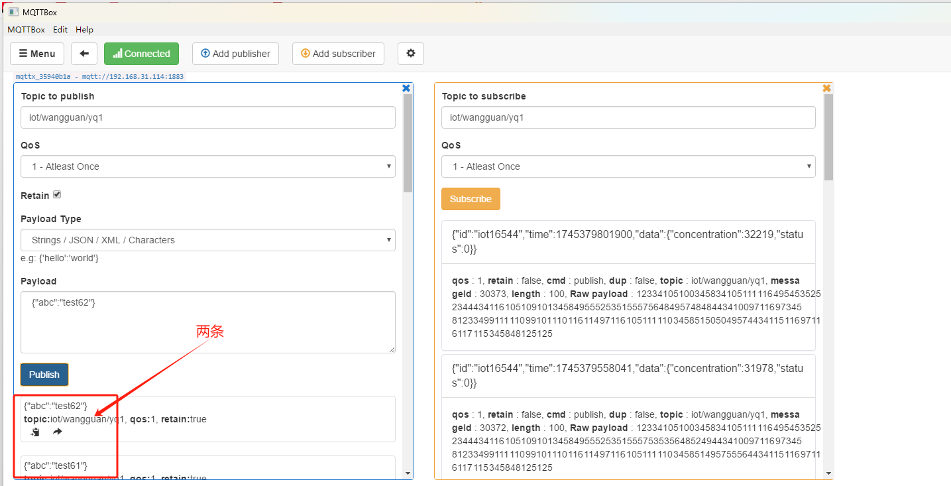The width and height of the screenshot is (951, 486).
Task: Open connection settings gear
Action: pos(411,54)
